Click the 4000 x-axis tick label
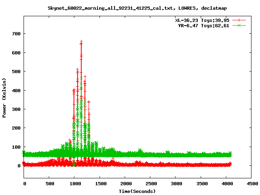This screenshot has height=195, width=260. point(227,184)
